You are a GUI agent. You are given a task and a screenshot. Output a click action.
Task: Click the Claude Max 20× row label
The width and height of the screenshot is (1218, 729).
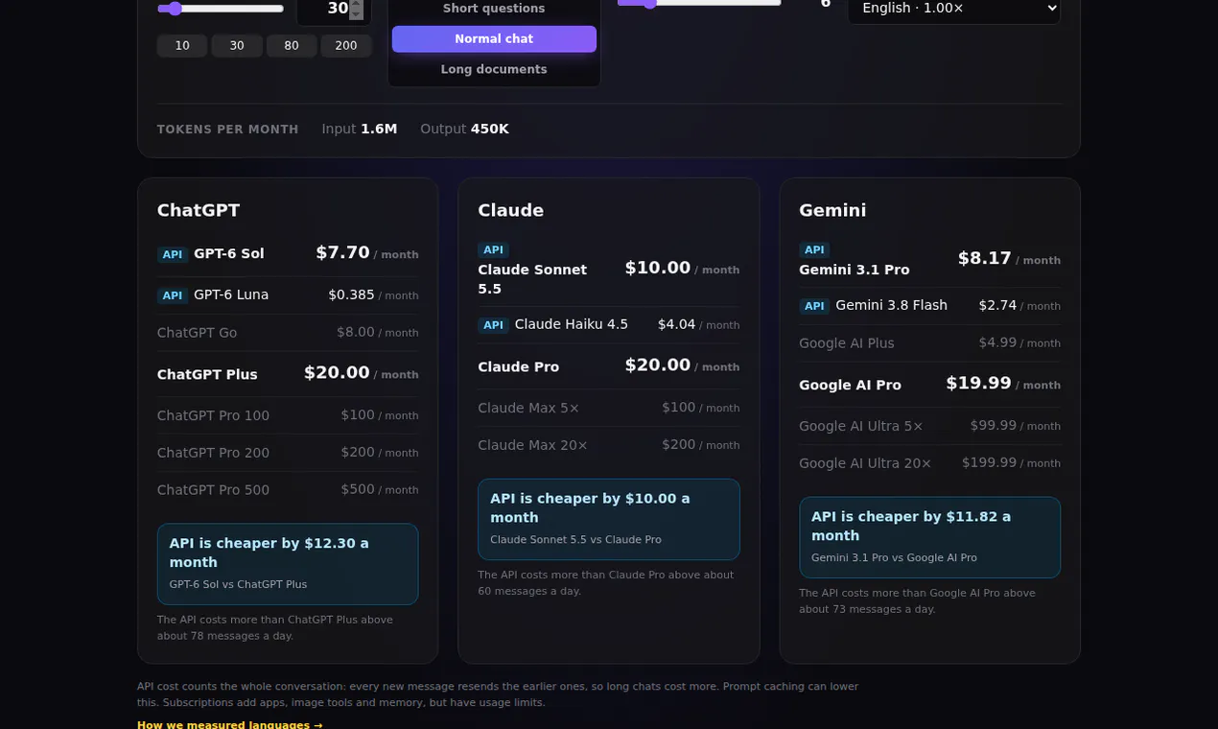(x=532, y=446)
